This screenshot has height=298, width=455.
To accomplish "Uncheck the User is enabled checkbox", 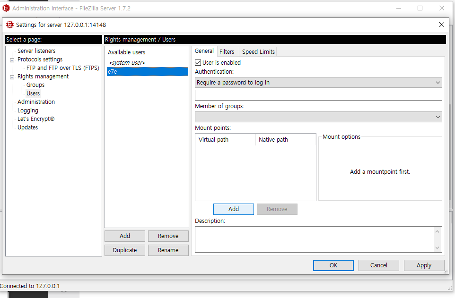I will (x=198, y=63).
